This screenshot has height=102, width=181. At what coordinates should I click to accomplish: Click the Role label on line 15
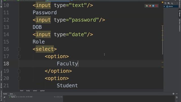[39, 42]
